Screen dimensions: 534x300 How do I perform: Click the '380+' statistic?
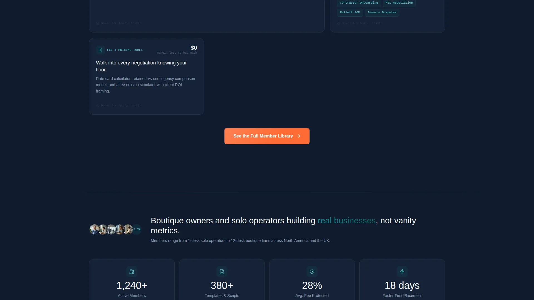222,286
